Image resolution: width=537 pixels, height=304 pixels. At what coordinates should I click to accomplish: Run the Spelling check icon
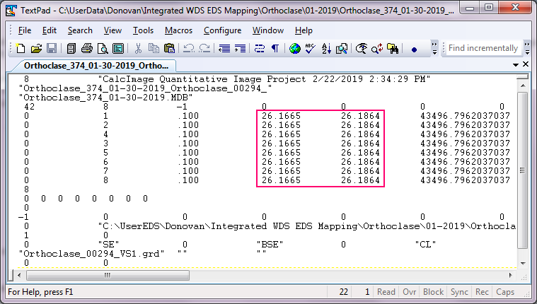(x=310, y=49)
